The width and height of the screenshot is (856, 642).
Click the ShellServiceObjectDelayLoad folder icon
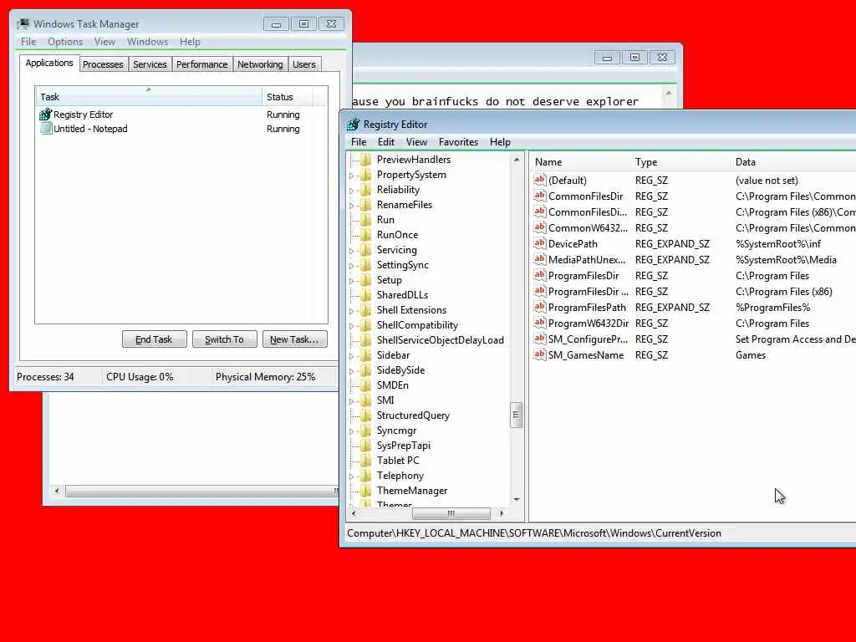[366, 340]
